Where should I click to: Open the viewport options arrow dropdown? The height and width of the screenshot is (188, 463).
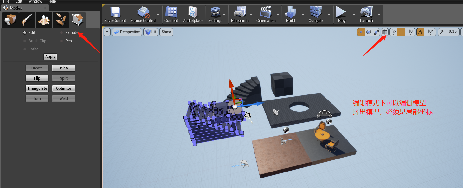point(107,32)
